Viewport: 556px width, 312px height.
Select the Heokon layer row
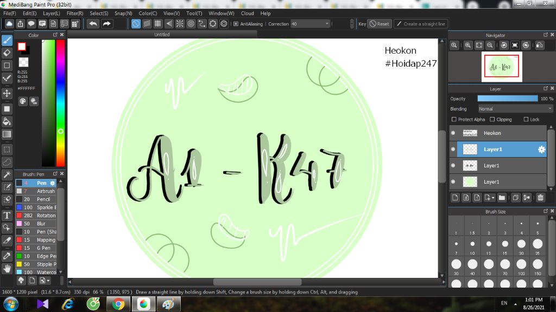tap(498, 133)
